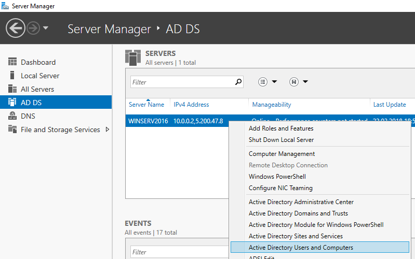
Task: Open Active Directory Administrative Center
Action: click(301, 202)
